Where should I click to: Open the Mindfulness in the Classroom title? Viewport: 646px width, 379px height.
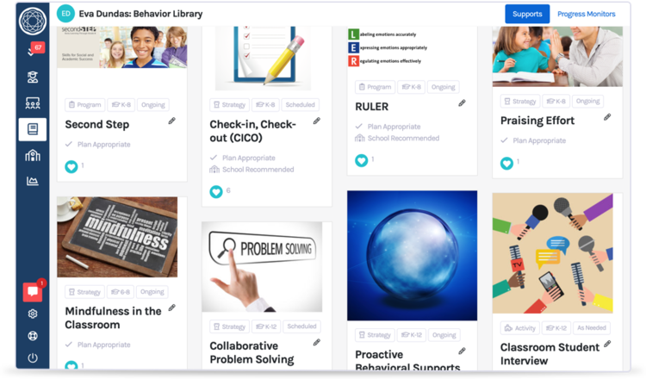(x=114, y=318)
